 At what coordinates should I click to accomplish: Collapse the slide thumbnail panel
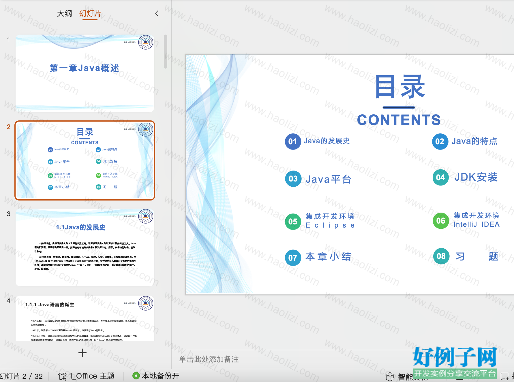[157, 13]
